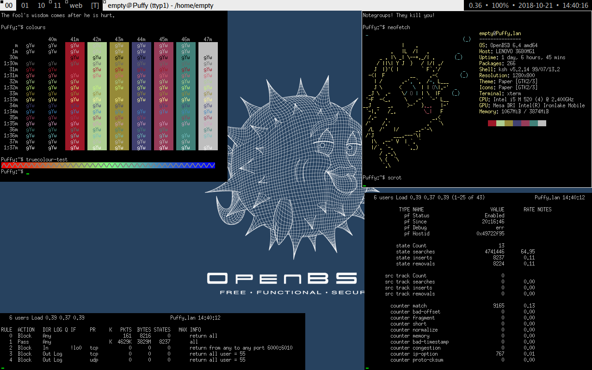The image size is (592, 370).
Task: Click the counter ip-option 767 row
Action: coord(462,354)
